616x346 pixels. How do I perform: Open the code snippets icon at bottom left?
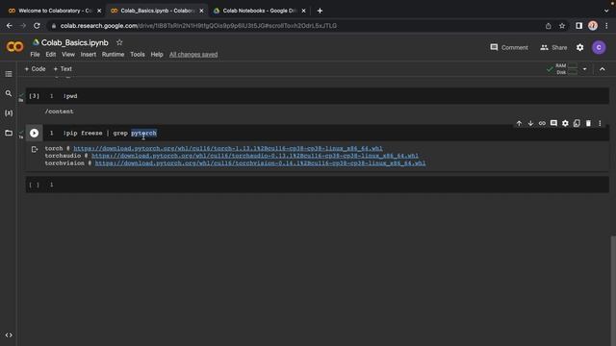[9, 335]
